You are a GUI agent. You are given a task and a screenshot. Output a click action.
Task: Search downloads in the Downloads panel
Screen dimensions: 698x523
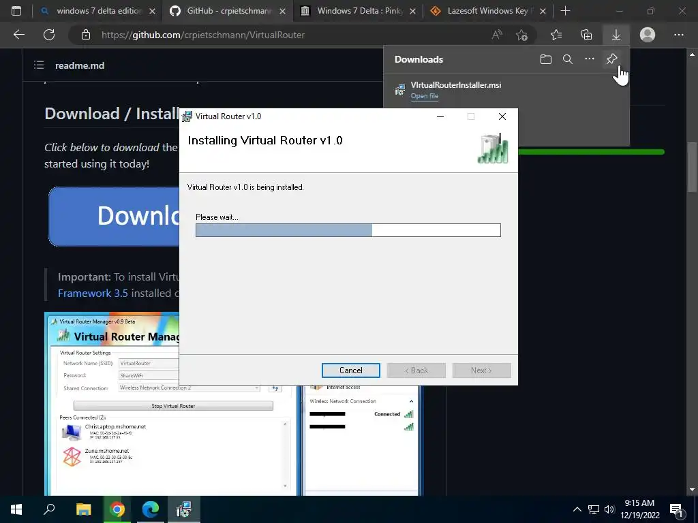point(568,59)
